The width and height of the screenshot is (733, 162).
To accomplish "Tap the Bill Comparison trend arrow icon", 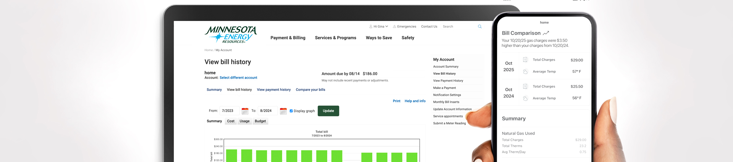I will click(546, 33).
